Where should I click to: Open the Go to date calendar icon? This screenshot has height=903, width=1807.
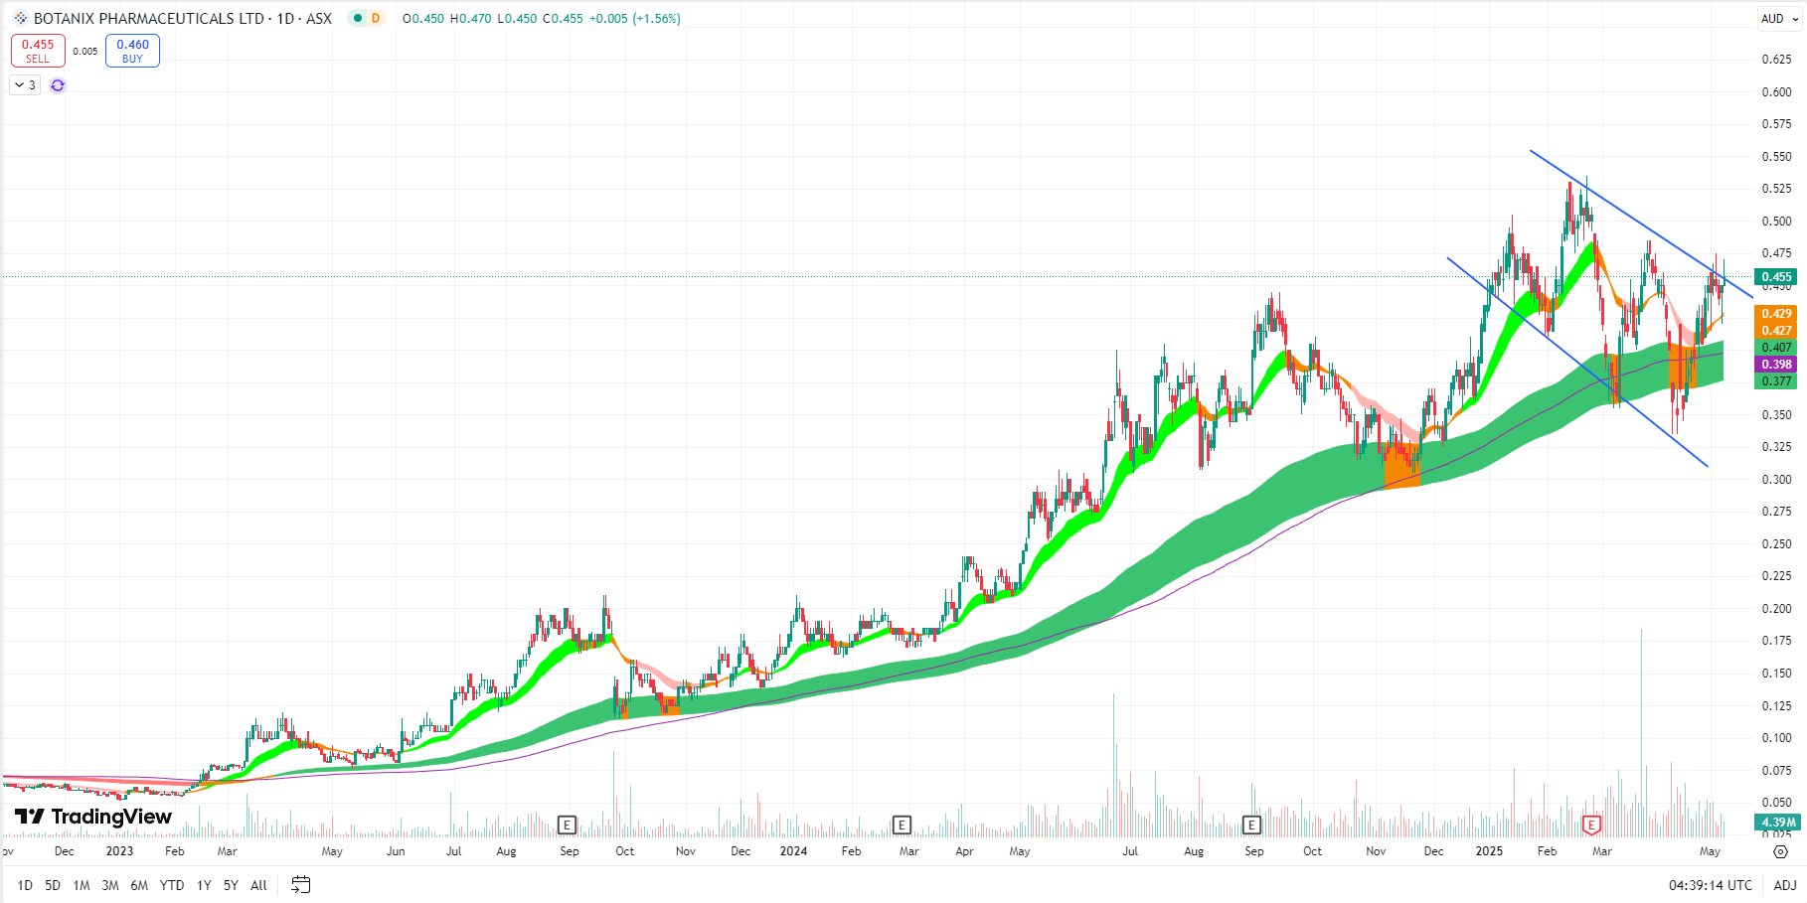(301, 884)
